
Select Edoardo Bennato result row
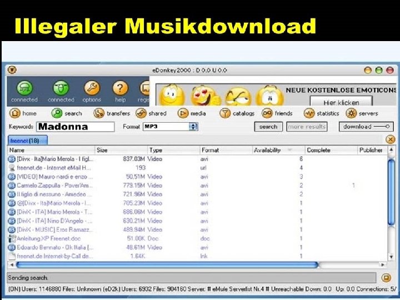click(197, 247)
